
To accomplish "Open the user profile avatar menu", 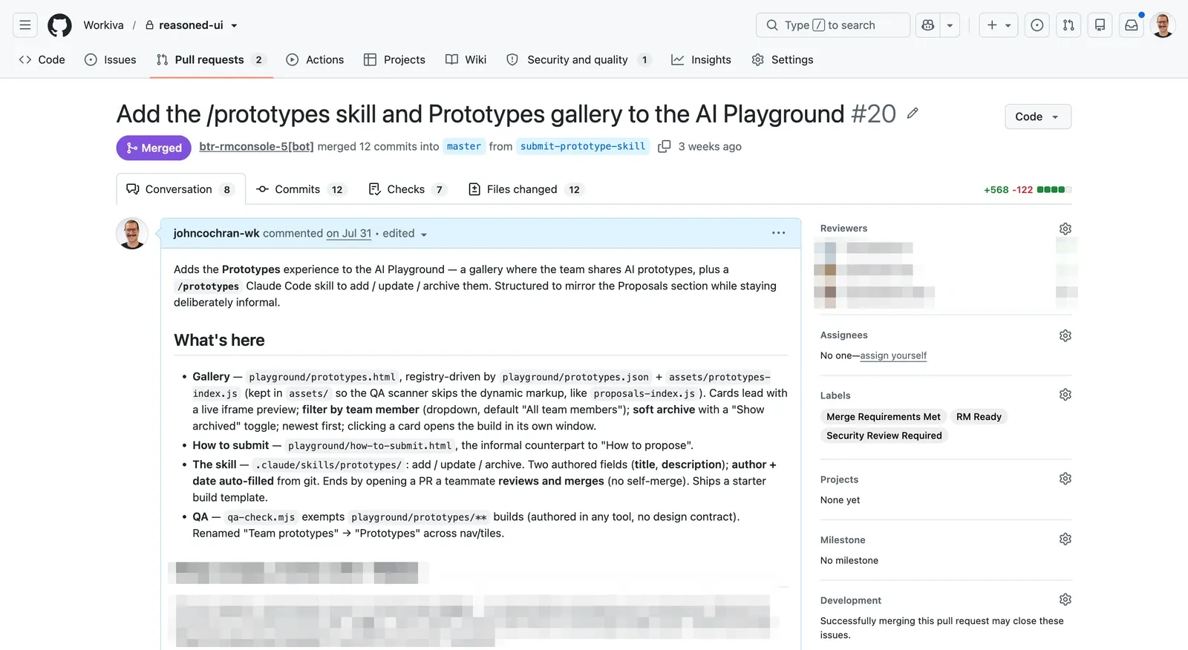I will [1163, 25].
